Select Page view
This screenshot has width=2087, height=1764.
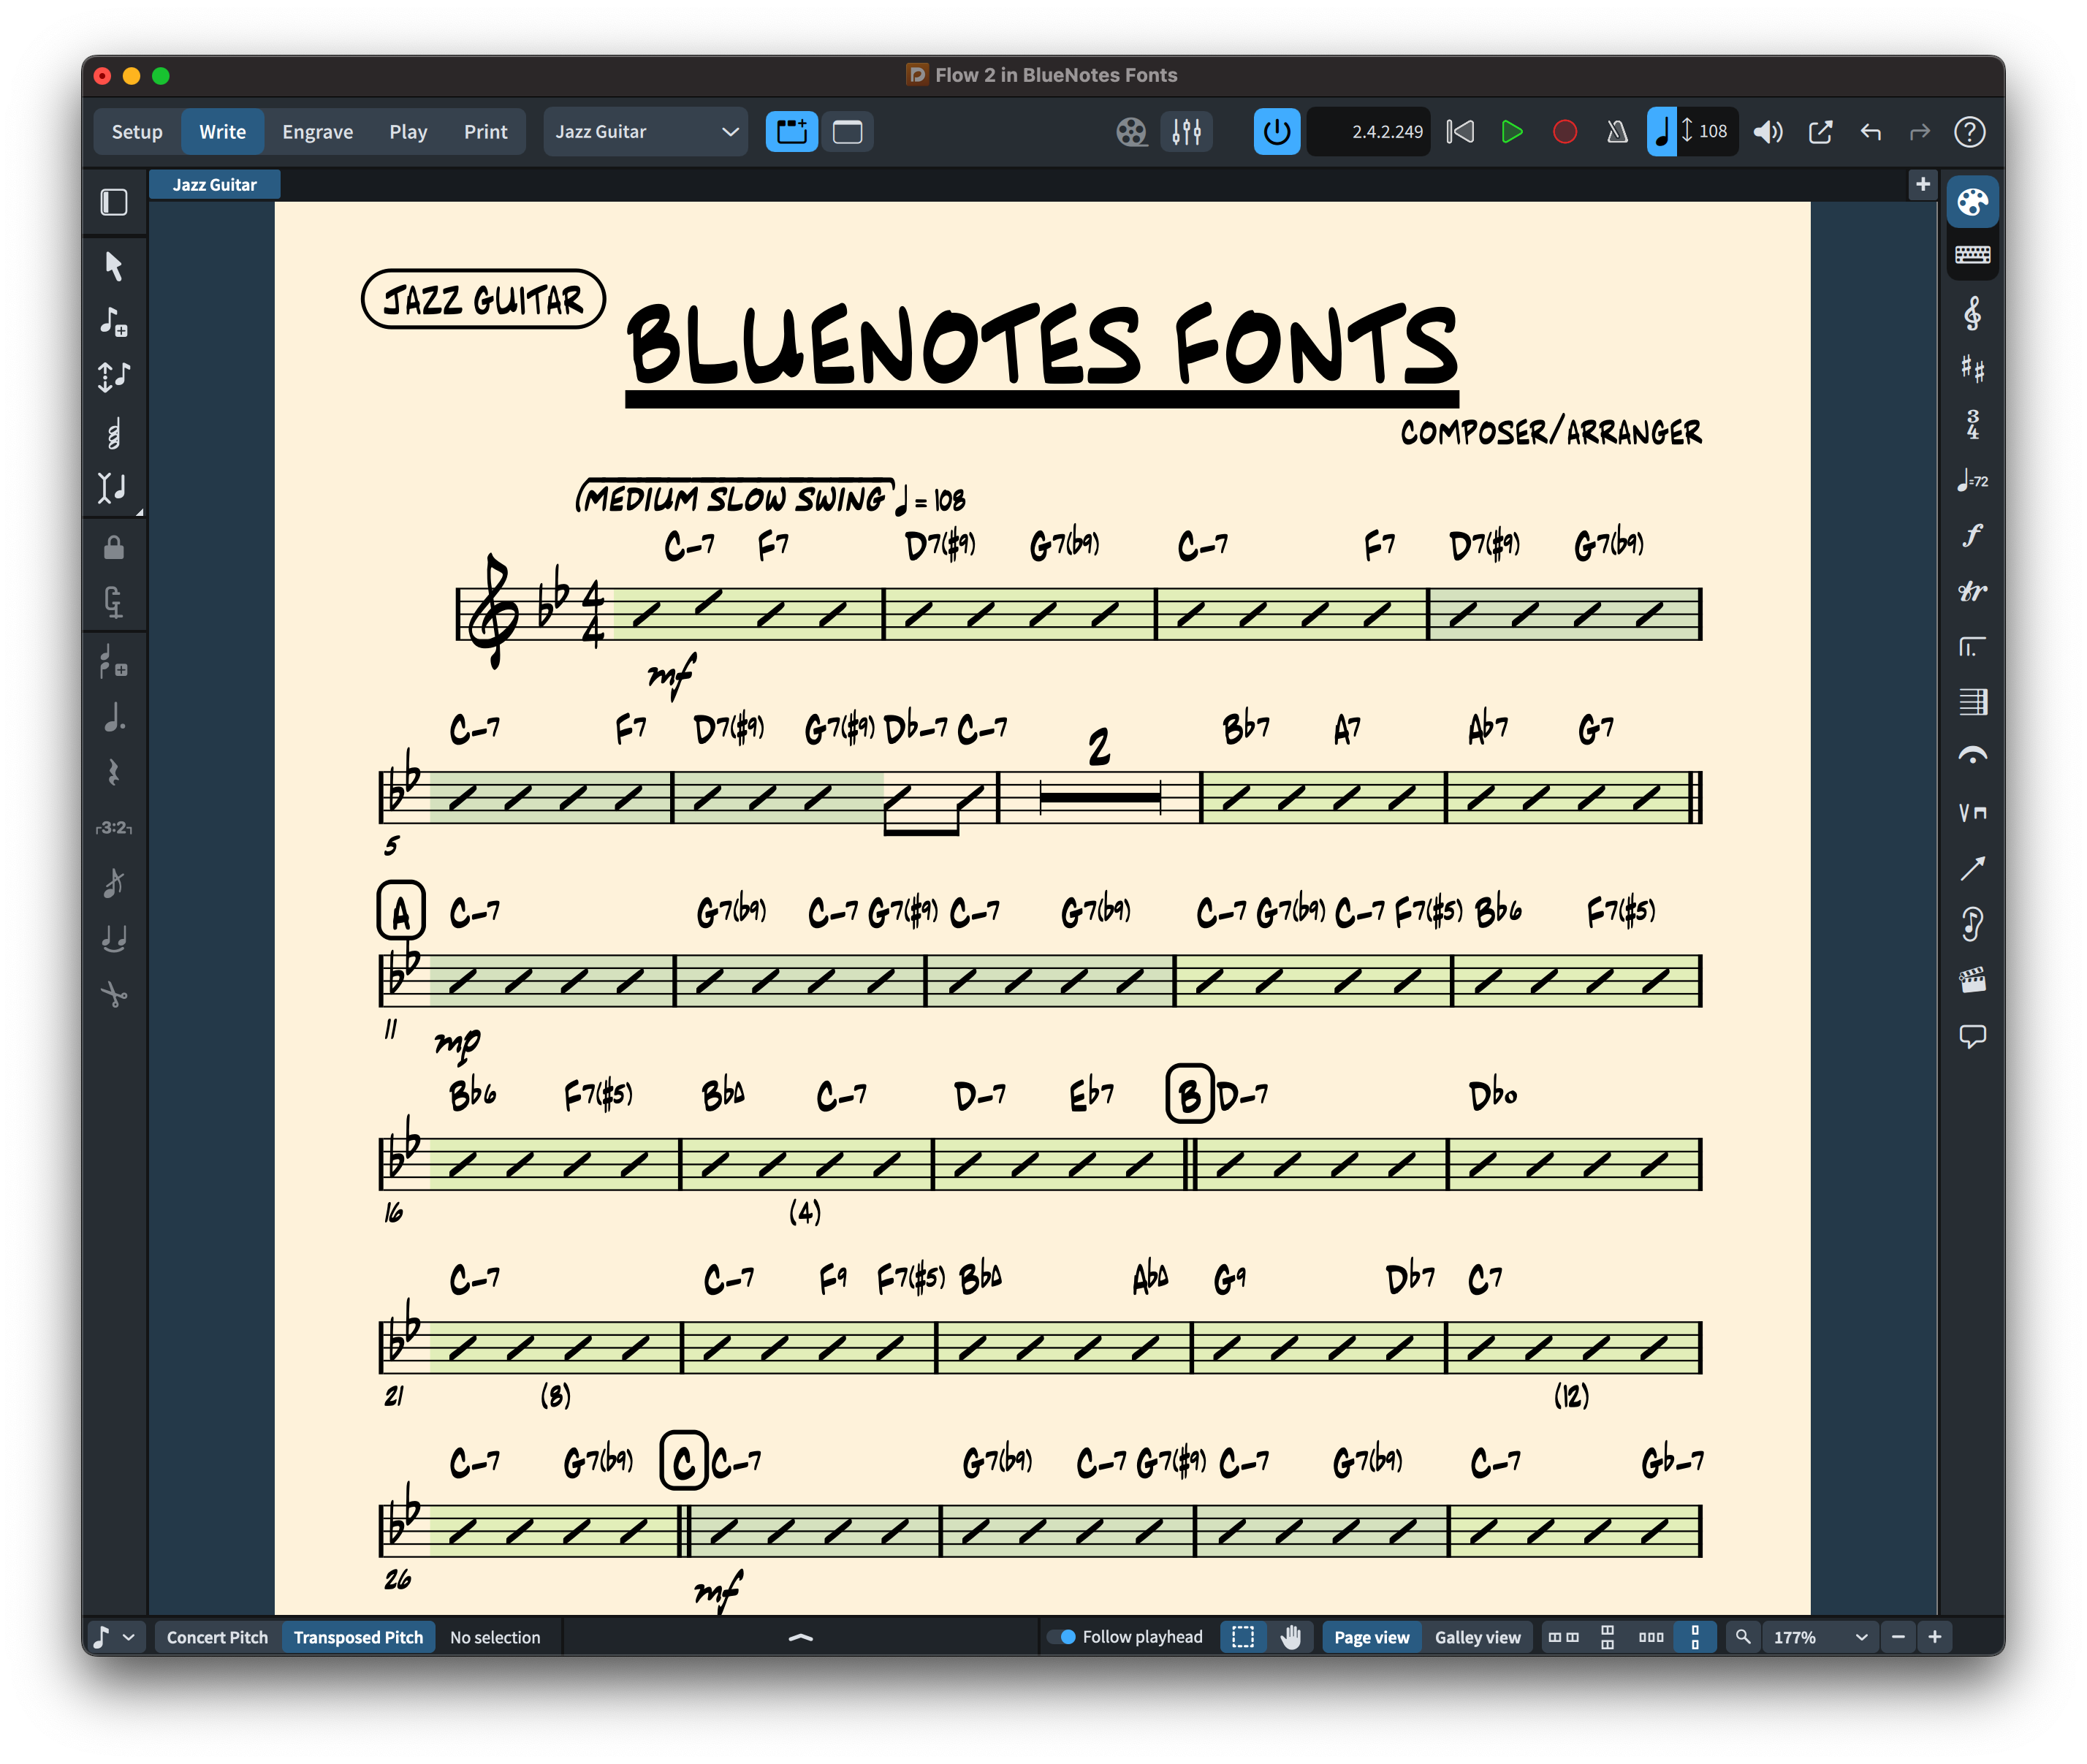1371,1637
